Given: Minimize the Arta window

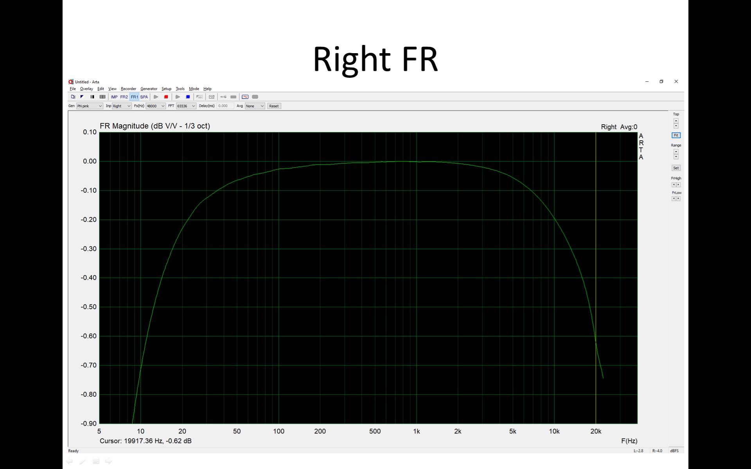Looking at the screenshot, I should [x=647, y=81].
